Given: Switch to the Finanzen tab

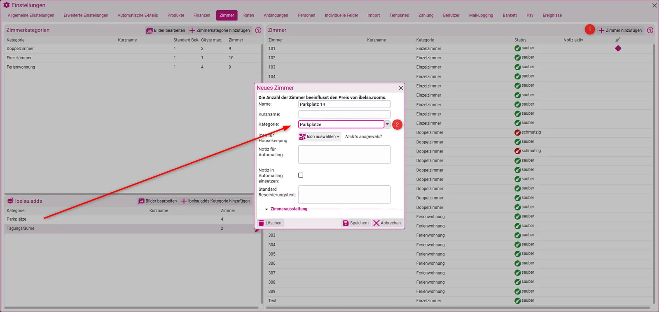Looking at the screenshot, I should click(202, 15).
